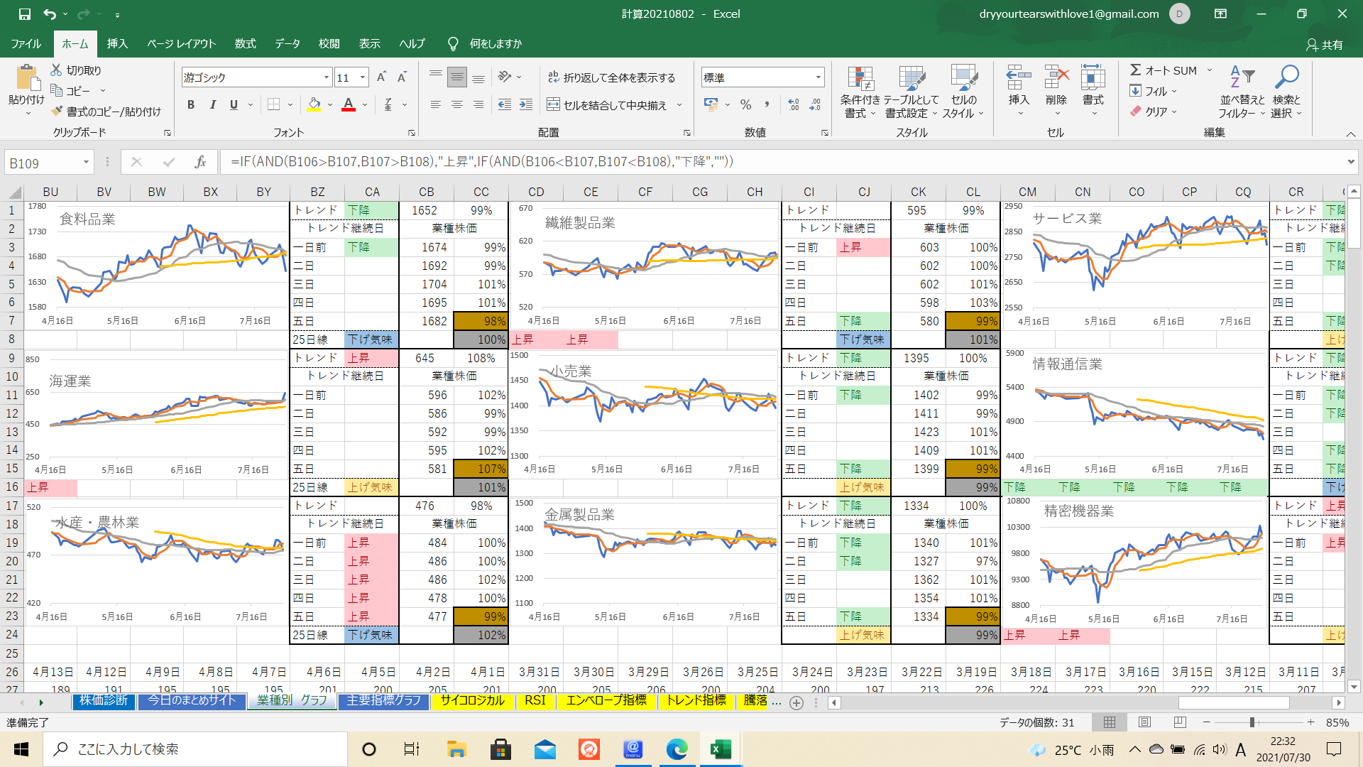
Task: Expand the number format combo box
Action: coord(819,77)
